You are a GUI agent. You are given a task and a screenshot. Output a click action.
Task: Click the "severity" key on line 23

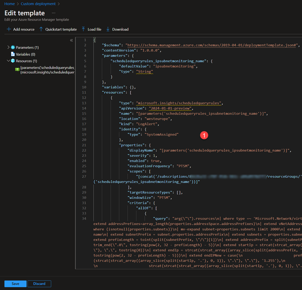pyautogui.click(x=138, y=156)
